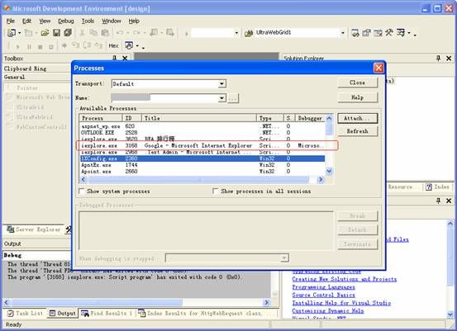Switch to the Task List tab
This screenshot has width=457, height=331.
click(25, 313)
